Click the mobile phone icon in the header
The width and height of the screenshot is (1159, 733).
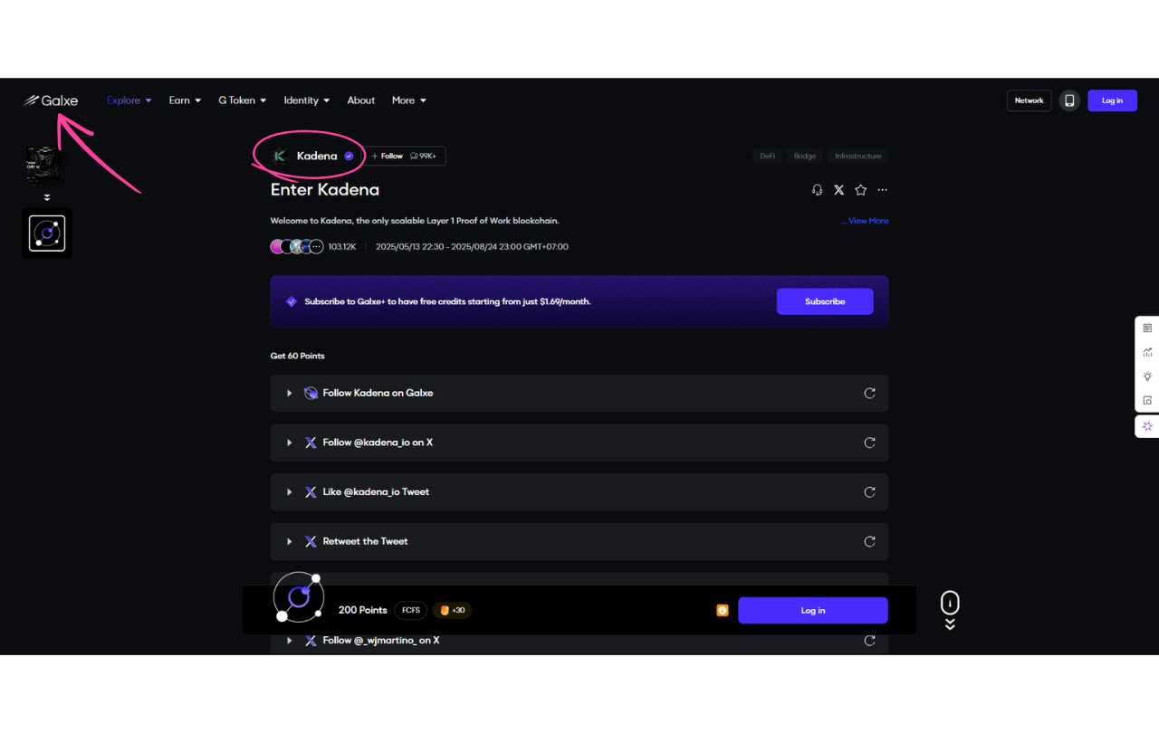[x=1069, y=100]
